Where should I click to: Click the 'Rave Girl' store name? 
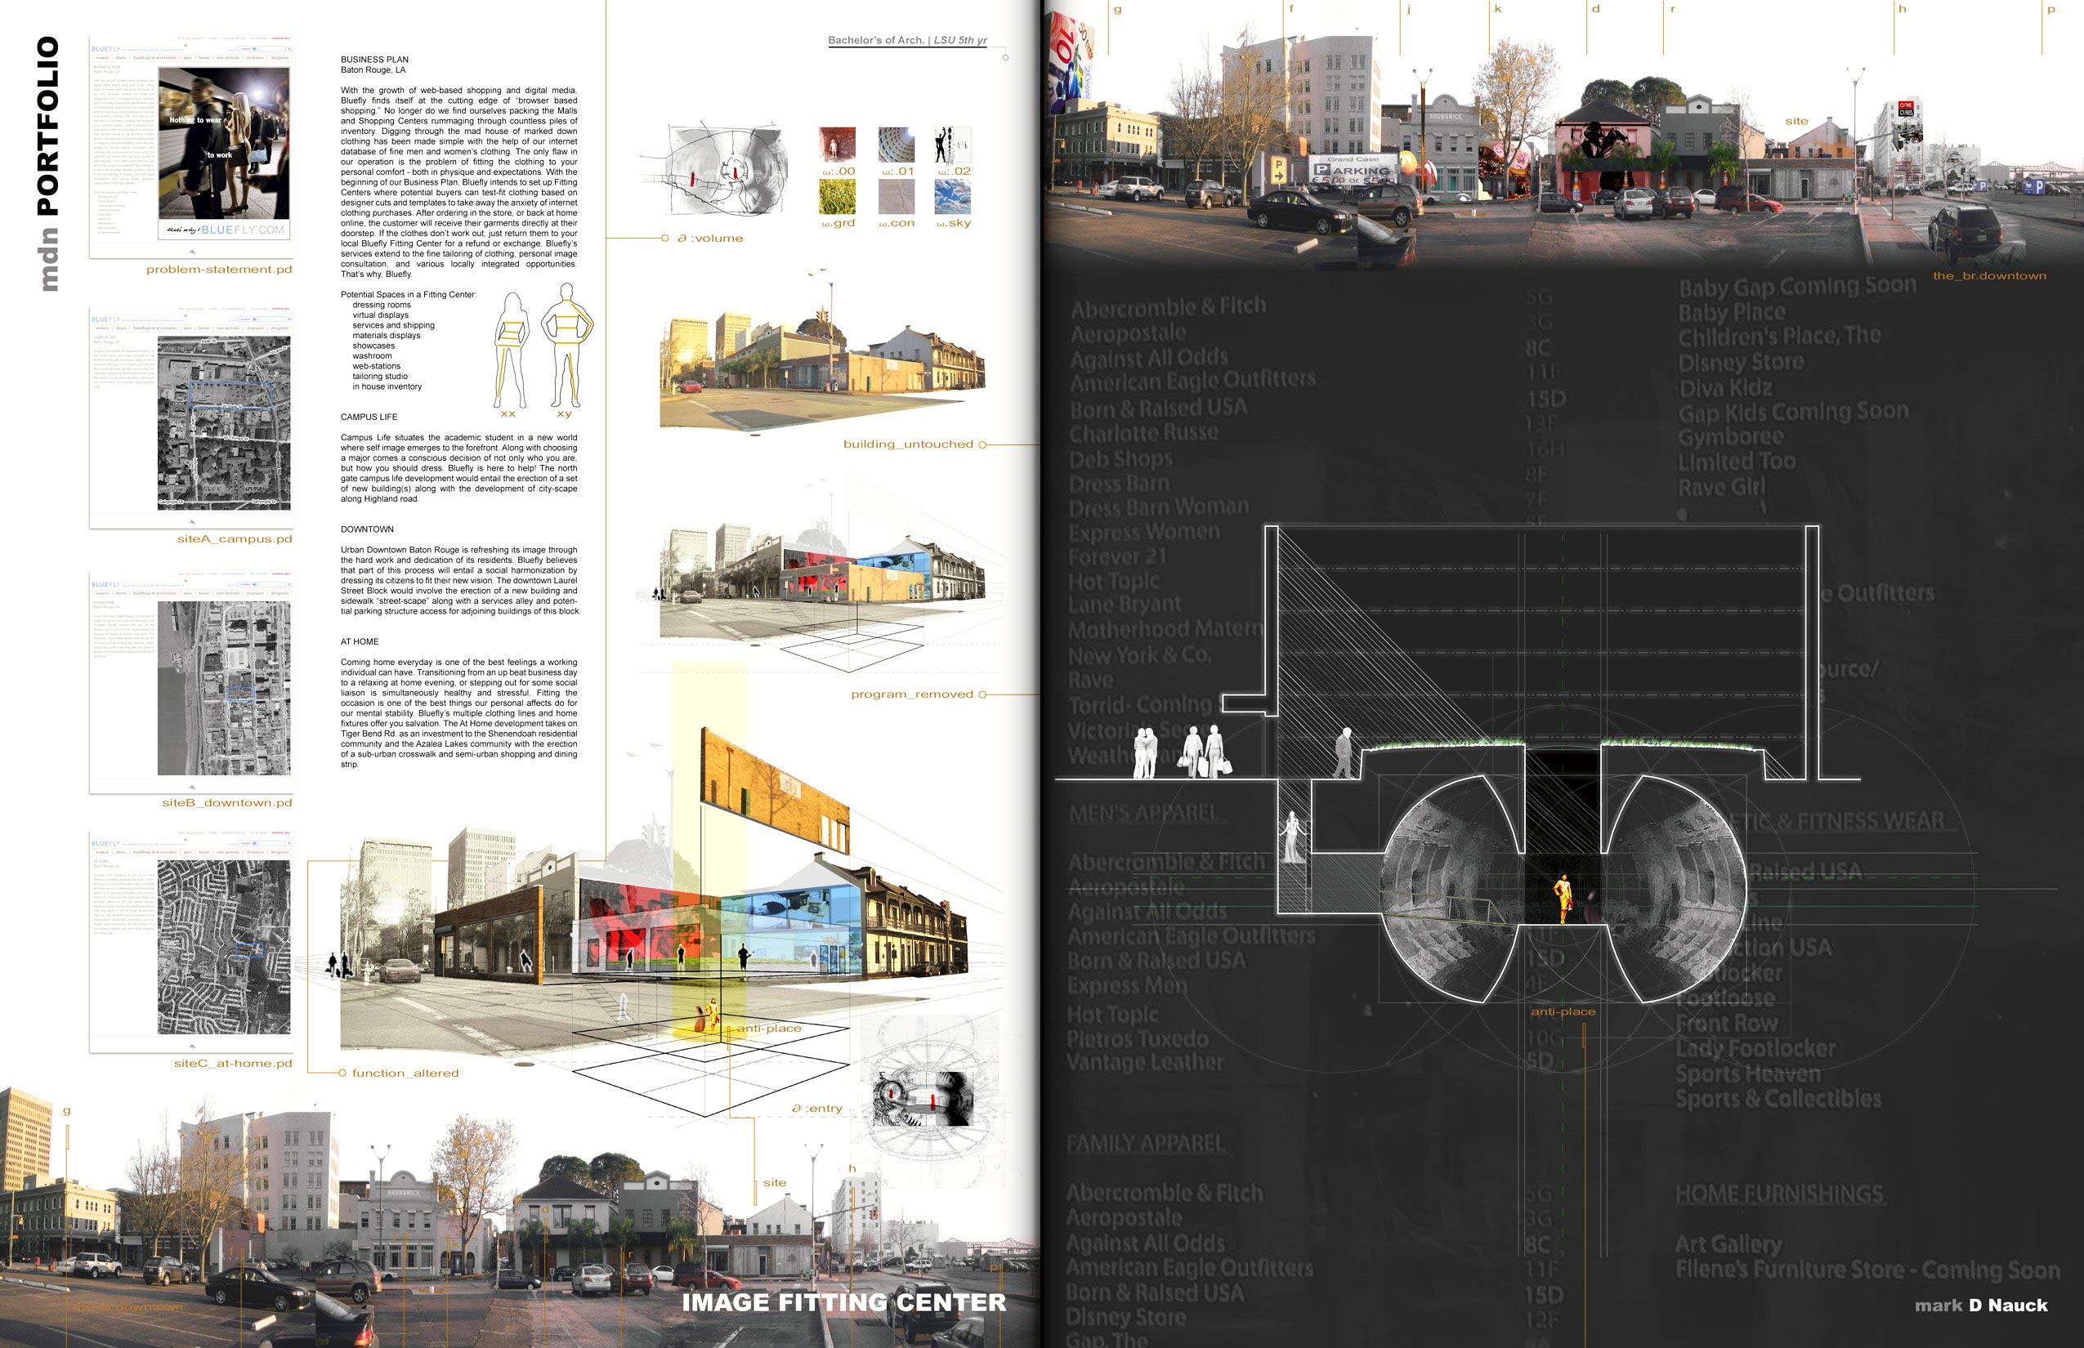[x=1721, y=487]
